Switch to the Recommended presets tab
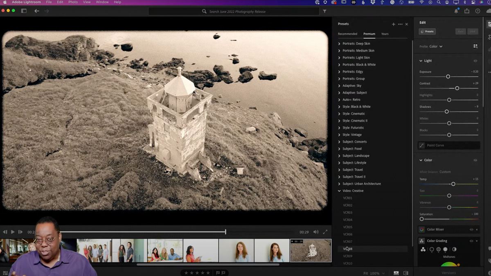The image size is (491, 276). pos(347,34)
